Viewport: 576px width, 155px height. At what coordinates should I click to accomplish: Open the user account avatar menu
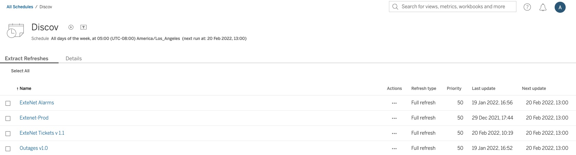point(560,7)
